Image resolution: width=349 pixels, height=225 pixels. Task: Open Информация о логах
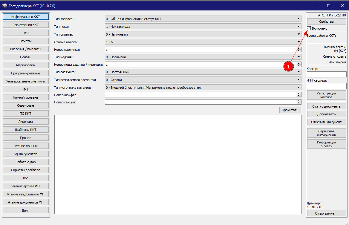point(327,144)
